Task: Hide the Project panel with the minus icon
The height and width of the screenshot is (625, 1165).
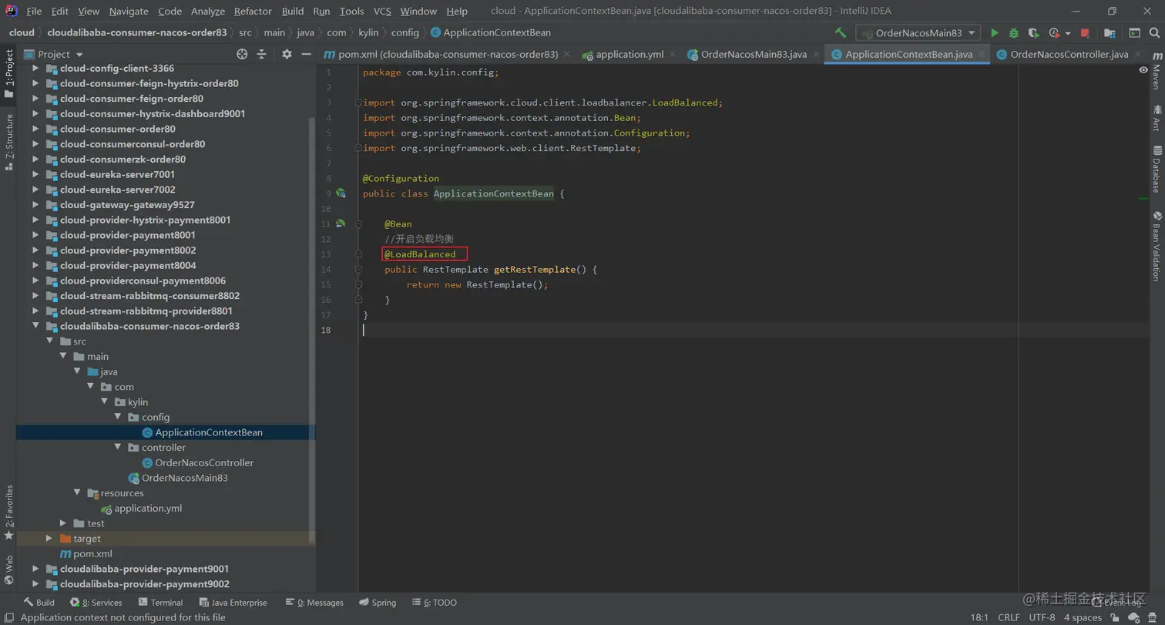Action: click(306, 54)
